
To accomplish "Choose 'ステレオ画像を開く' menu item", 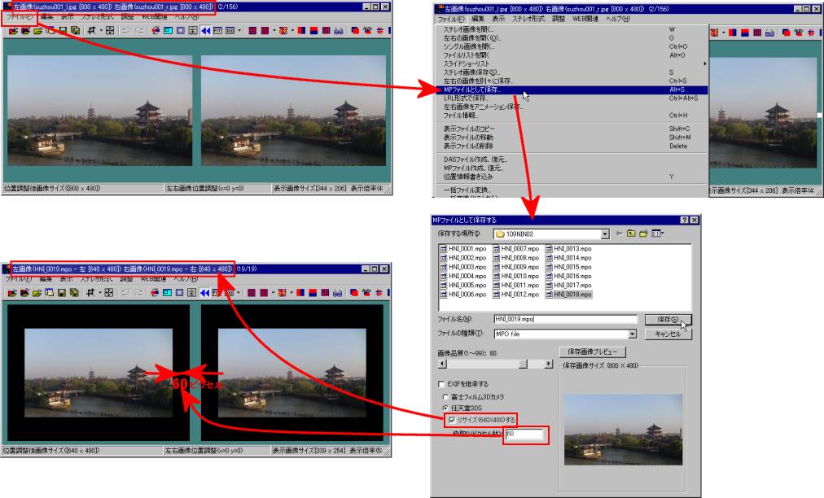I will (x=572, y=30).
